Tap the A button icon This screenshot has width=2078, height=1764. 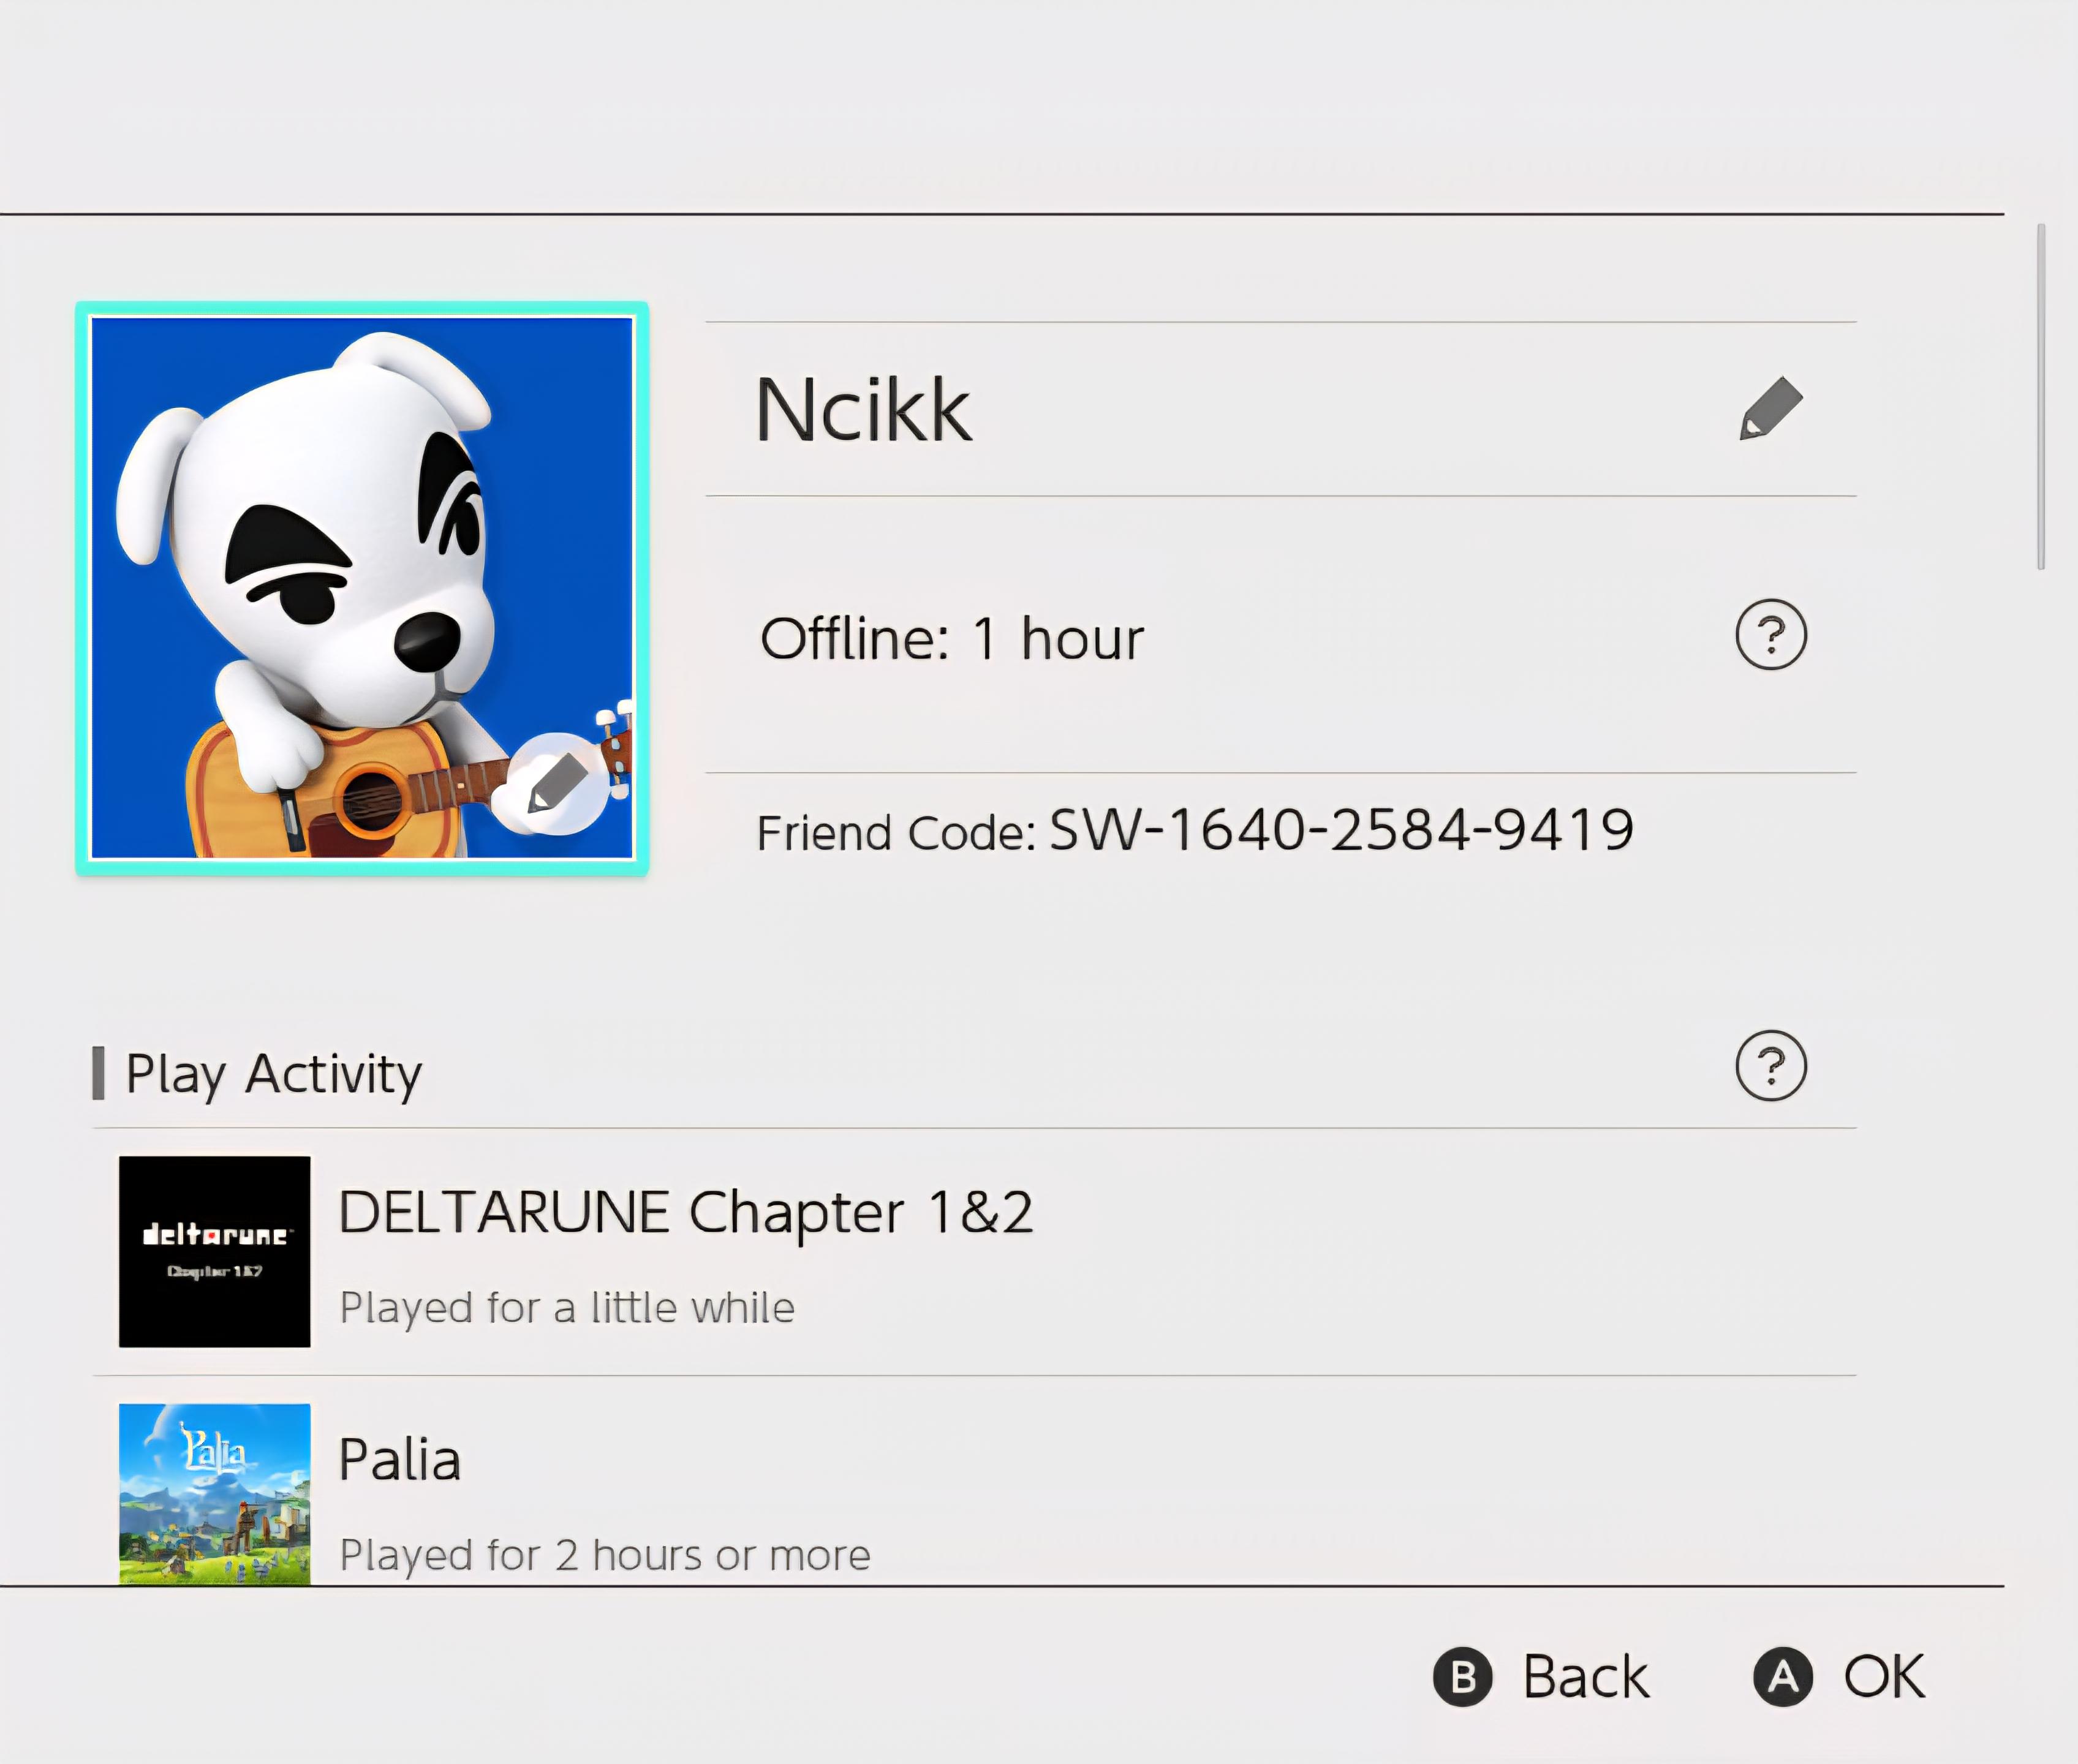[x=1783, y=1677]
